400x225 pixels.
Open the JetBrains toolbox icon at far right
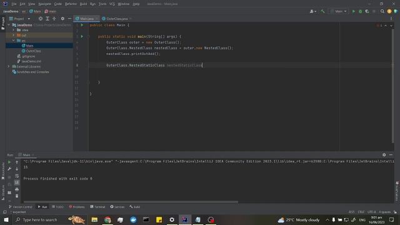pyautogui.click(x=396, y=11)
